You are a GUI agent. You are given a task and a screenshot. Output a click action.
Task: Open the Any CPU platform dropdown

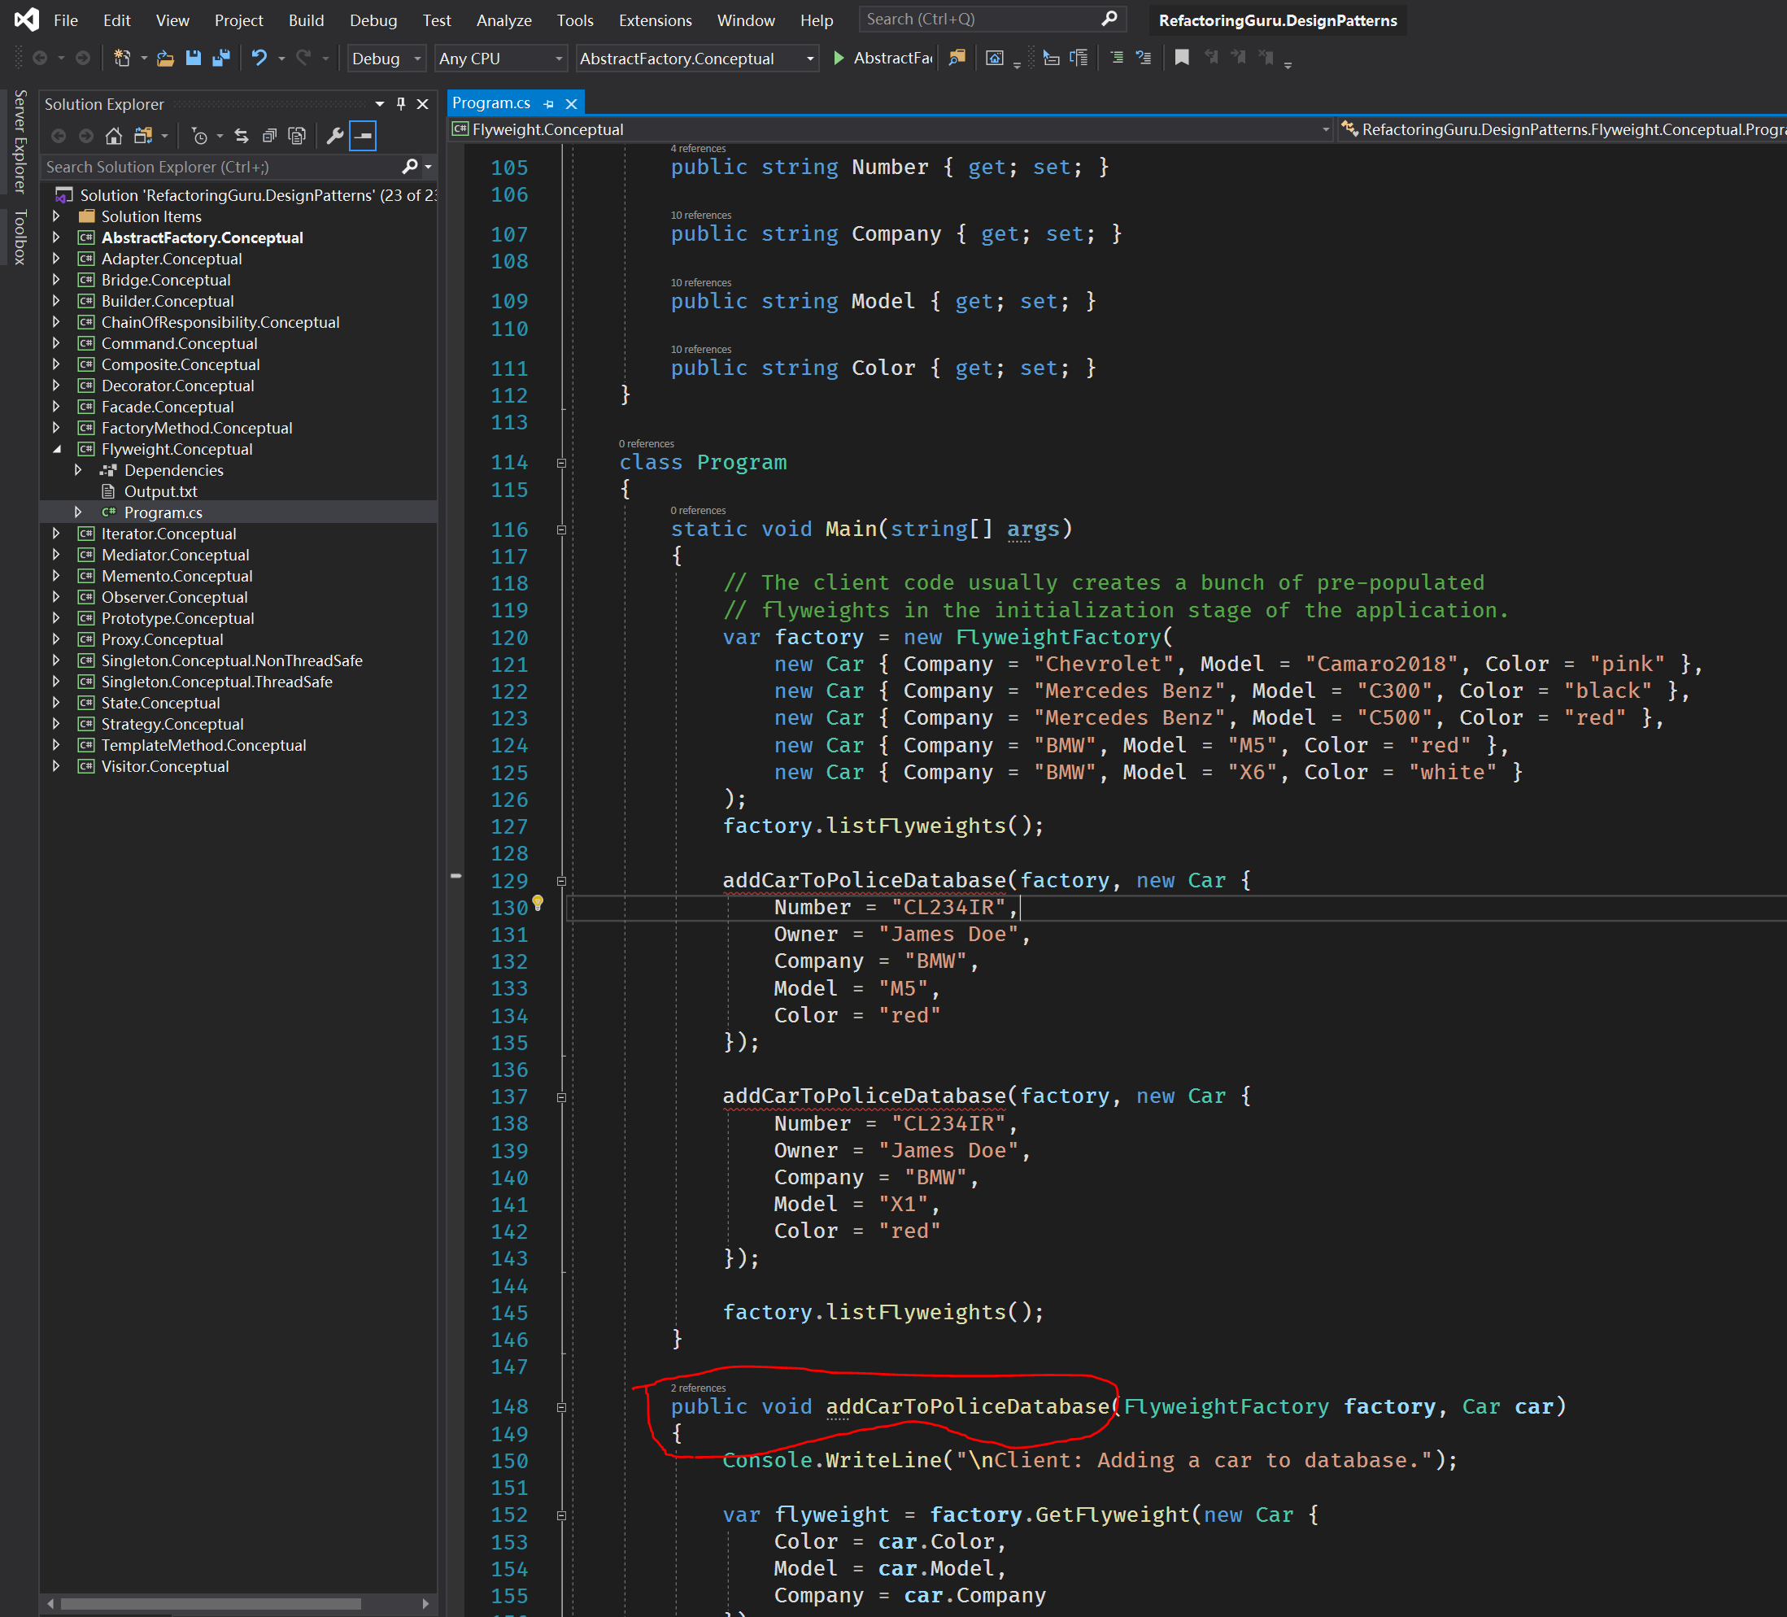tap(501, 59)
